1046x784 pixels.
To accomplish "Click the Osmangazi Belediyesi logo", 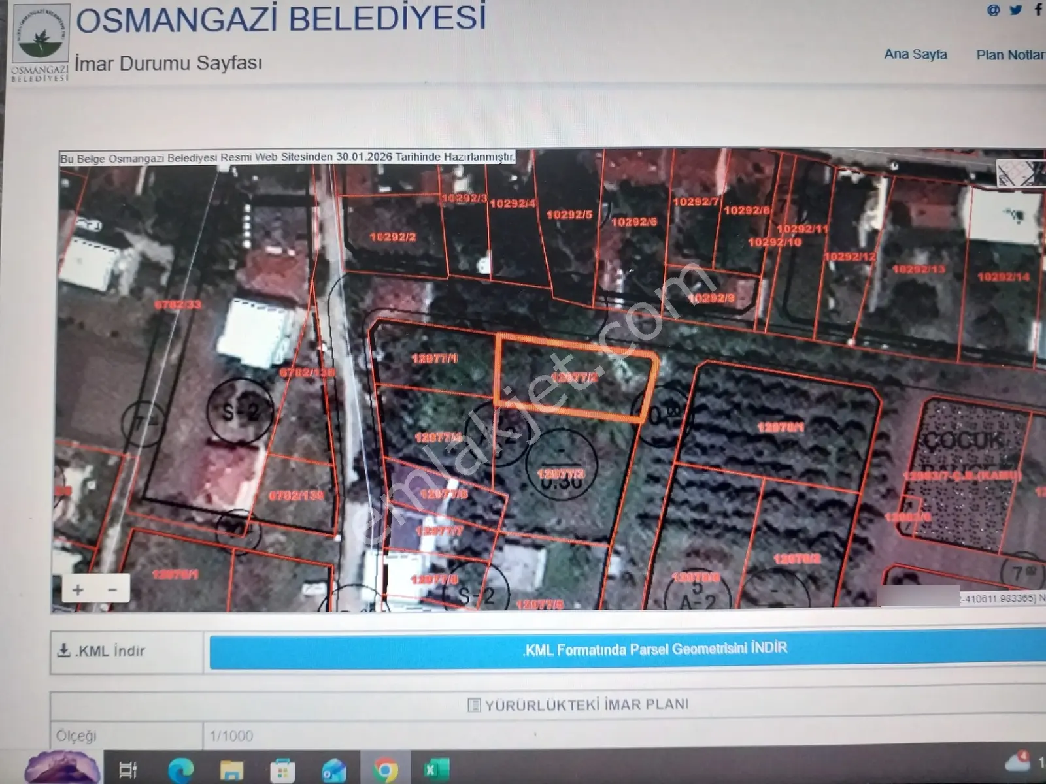I will pyautogui.click(x=41, y=43).
